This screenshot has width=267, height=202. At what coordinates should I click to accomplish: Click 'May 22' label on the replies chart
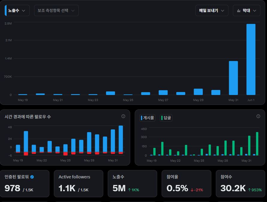pyautogui.click(x=175, y=161)
